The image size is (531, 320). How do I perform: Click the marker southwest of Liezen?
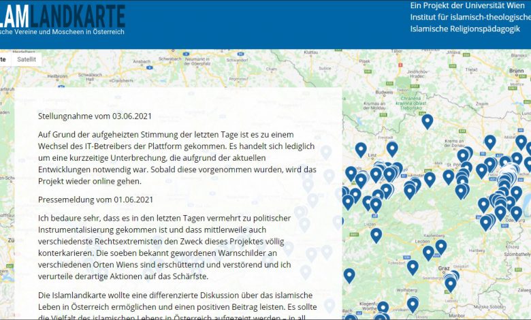376,235
